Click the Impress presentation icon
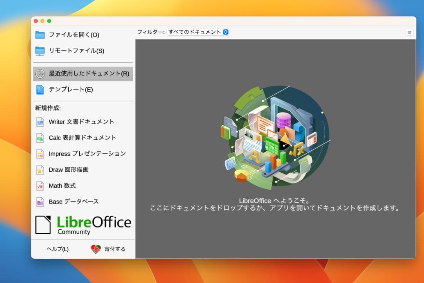Image resolution: width=424 pixels, height=283 pixels. [x=40, y=154]
